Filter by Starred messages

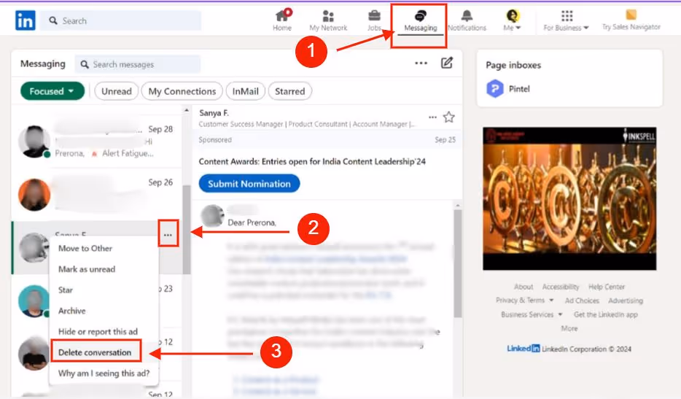(x=289, y=91)
